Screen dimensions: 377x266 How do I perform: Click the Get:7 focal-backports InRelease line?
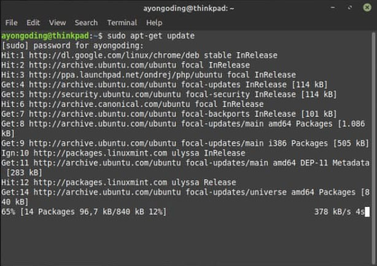[x=169, y=114]
